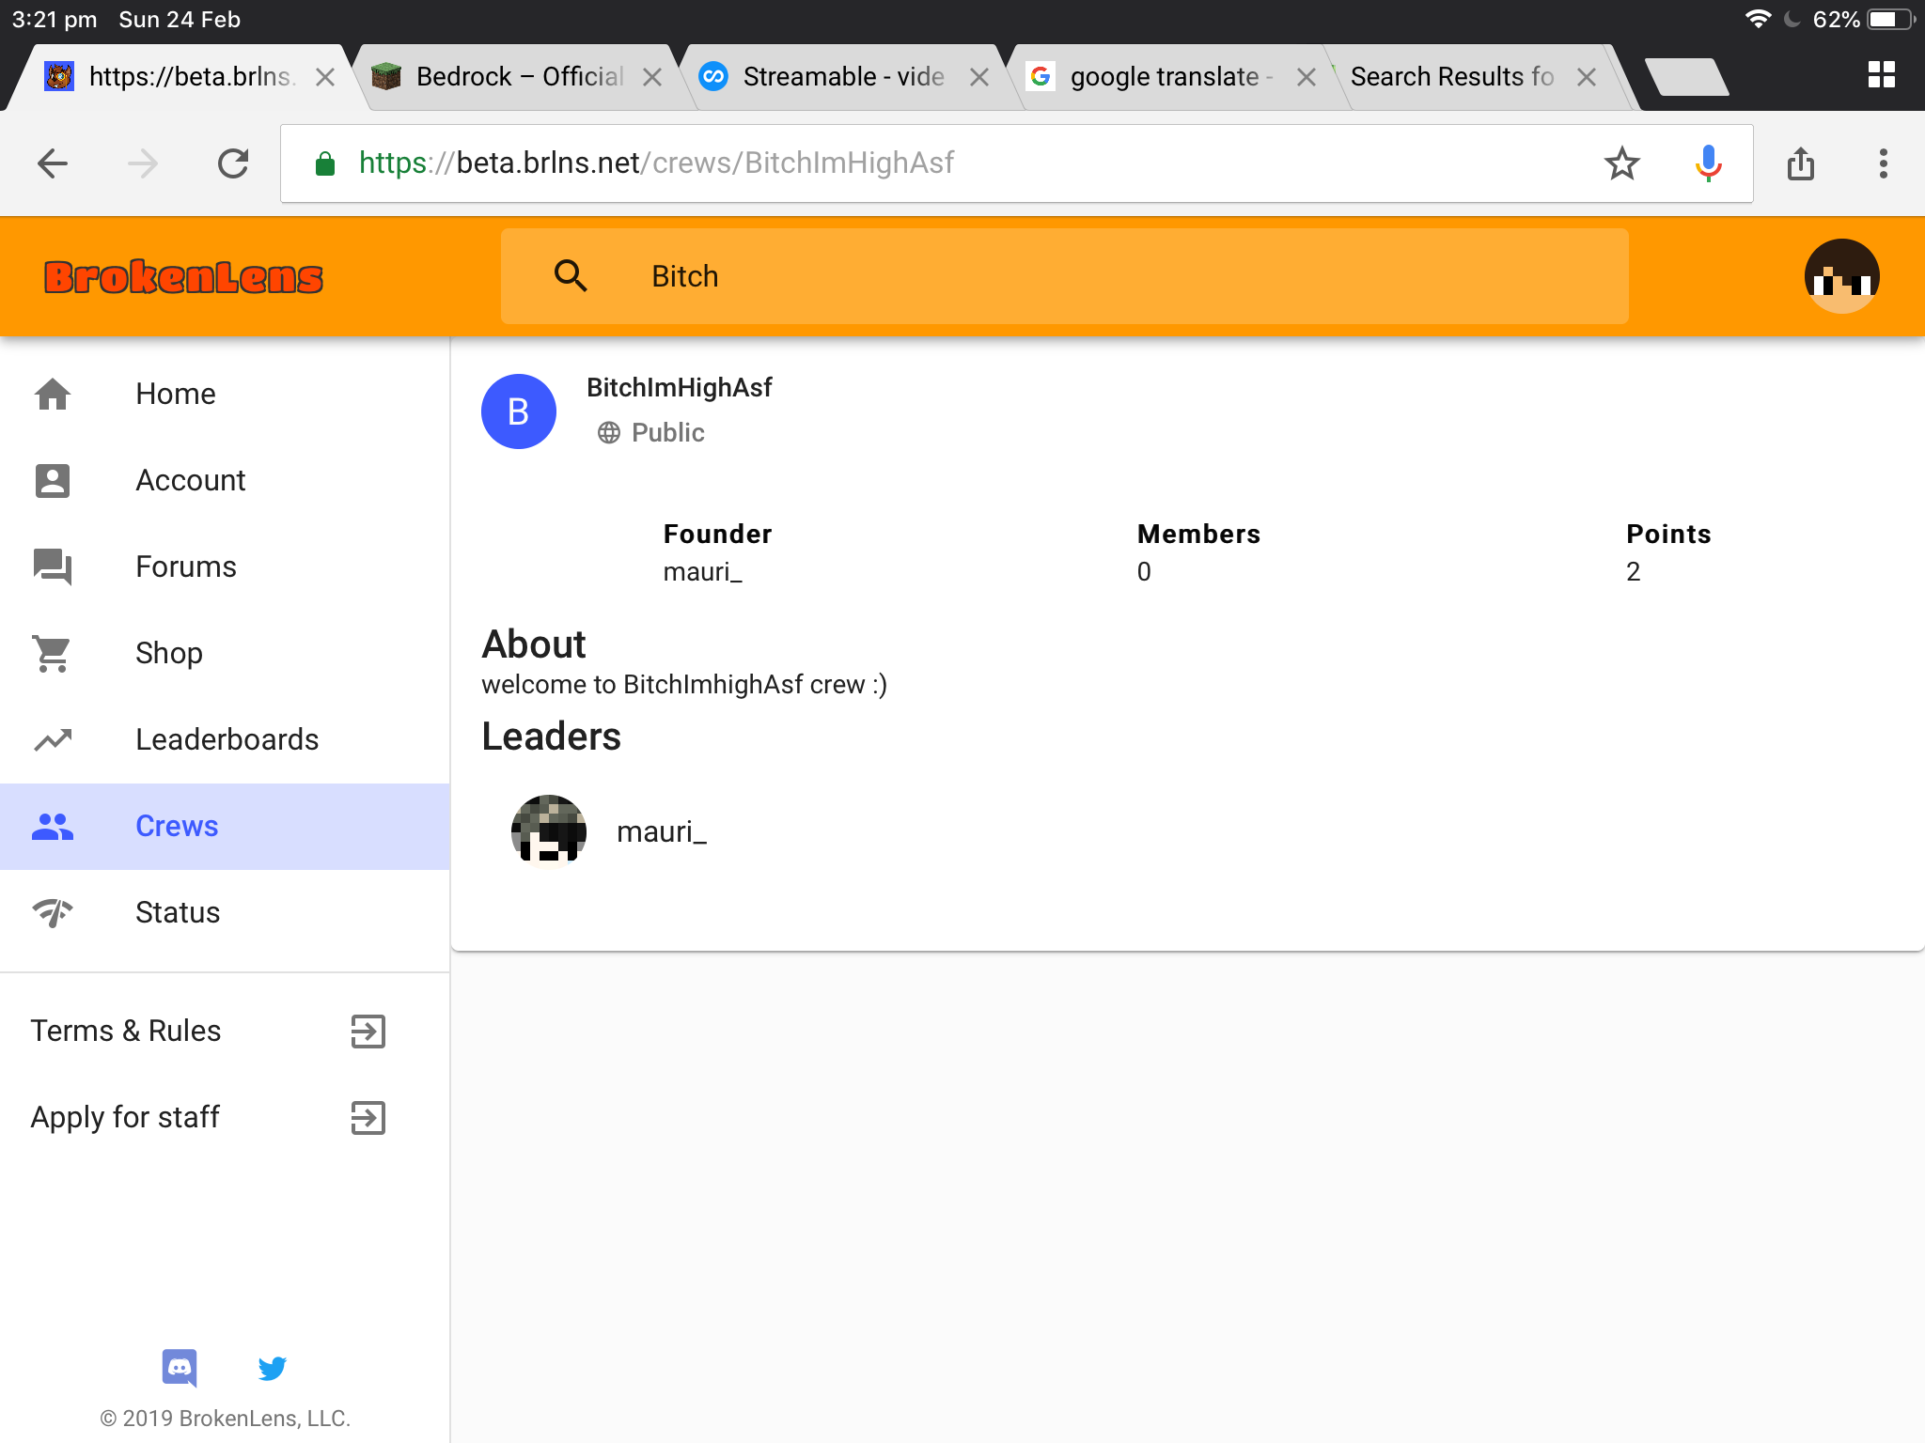Open user avatar menu in header
Image resolution: width=1925 pixels, height=1443 pixels.
(1841, 276)
